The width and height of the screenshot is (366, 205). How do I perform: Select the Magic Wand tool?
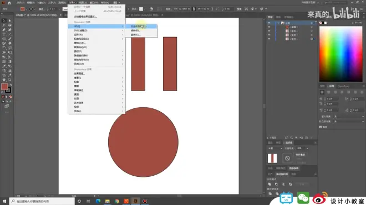pyautogui.click(x=4, y=25)
